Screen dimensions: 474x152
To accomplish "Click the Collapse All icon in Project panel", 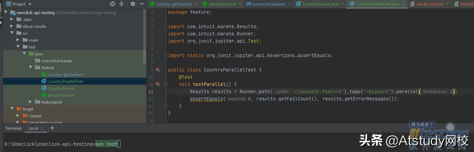I will [122, 4].
